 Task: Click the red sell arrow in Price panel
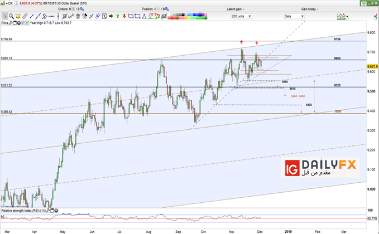click(23, 23)
